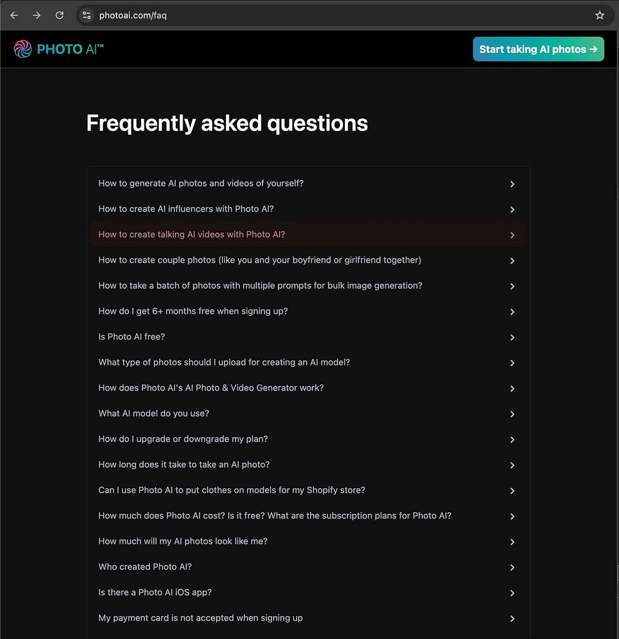Screen dimensions: 619x639
Task: Click the browser back arrow
Action: coord(14,15)
